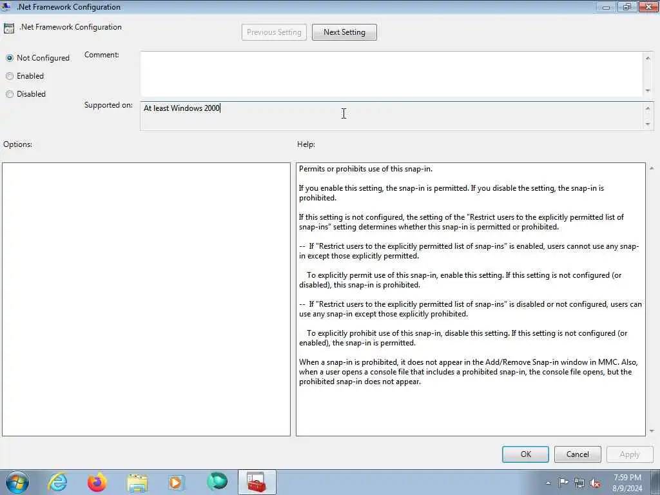Click Help pane scroll down arrow
This screenshot has height=495, width=660.
[x=652, y=431]
